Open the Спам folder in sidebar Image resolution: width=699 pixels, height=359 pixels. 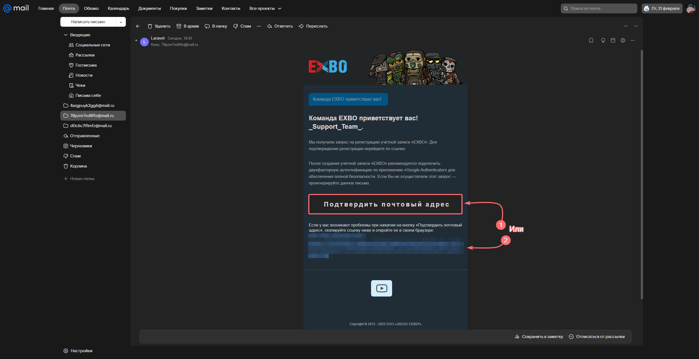(x=93, y=156)
